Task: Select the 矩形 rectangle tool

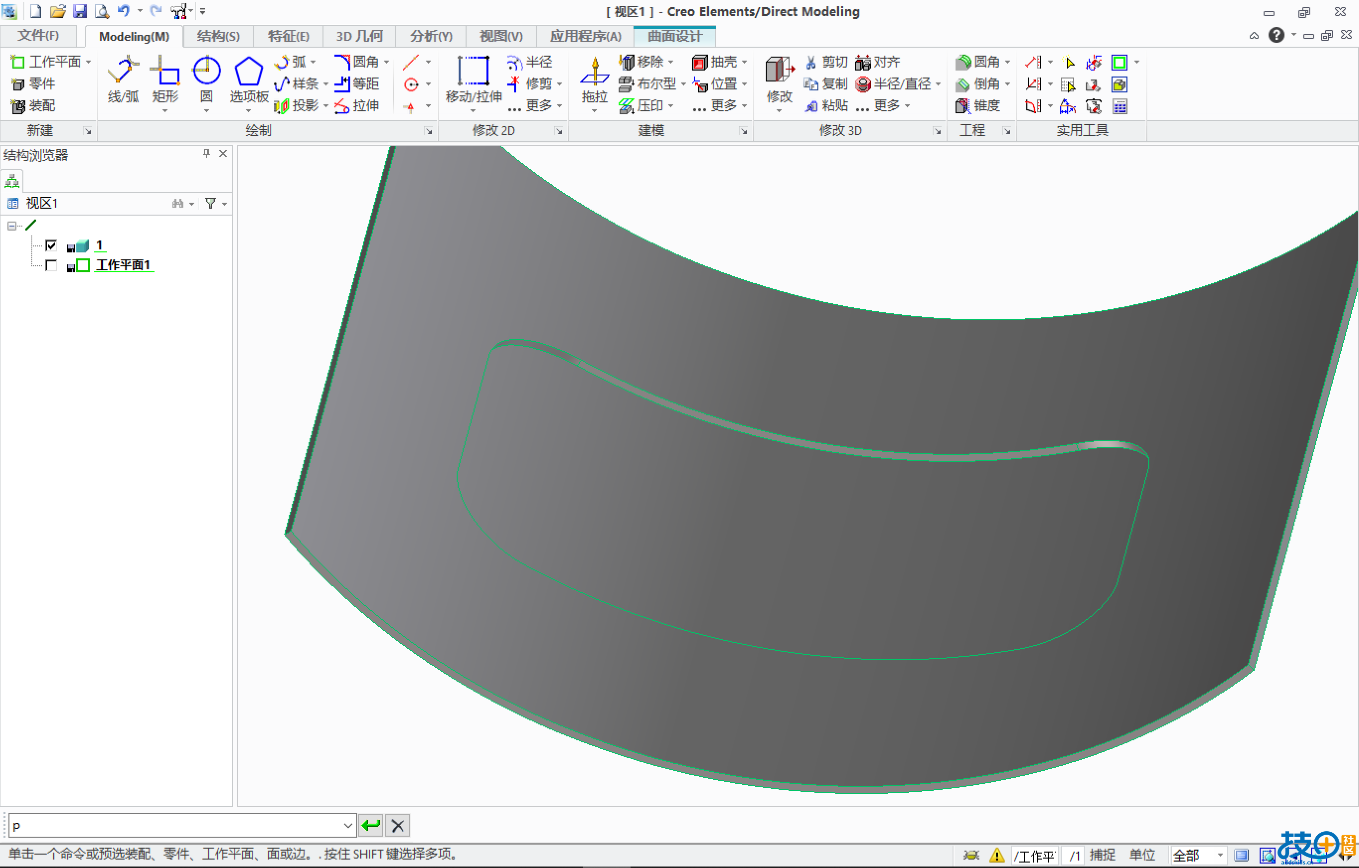Action: (x=165, y=79)
